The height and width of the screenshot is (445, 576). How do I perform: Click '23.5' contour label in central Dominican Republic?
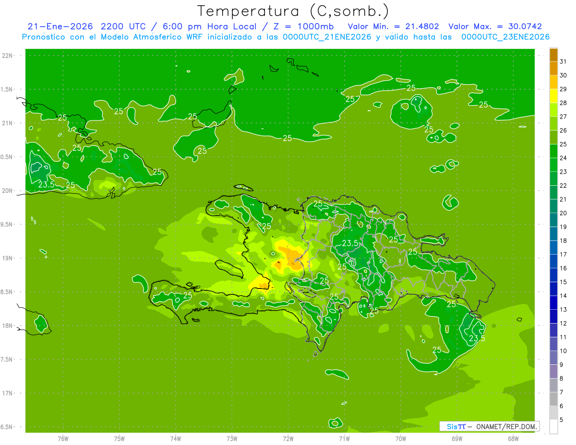(350, 243)
